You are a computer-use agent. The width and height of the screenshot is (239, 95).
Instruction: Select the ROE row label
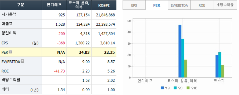5,71
